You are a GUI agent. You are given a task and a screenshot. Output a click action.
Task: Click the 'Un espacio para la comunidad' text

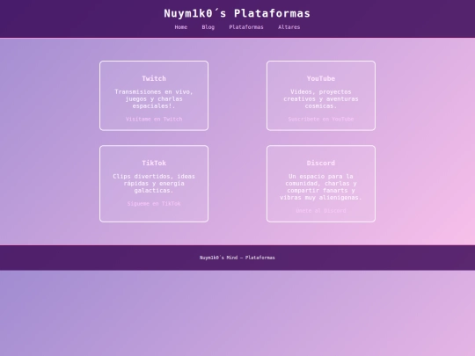click(321, 186)
